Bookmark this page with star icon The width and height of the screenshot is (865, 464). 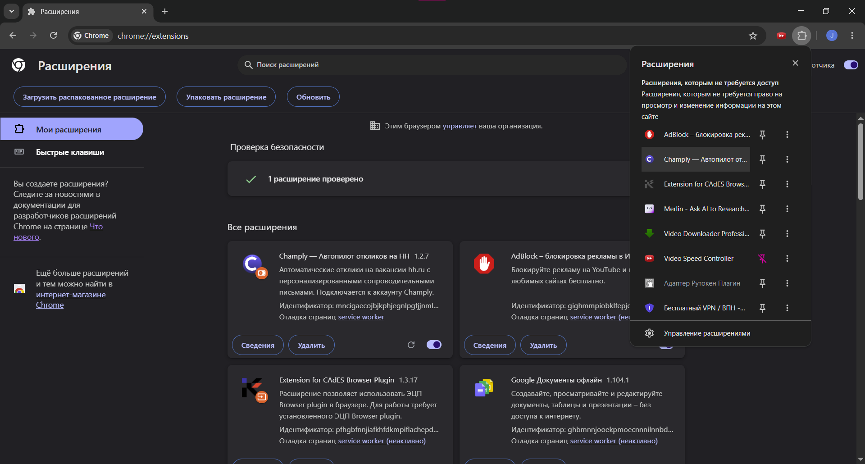[x=753, y=36]
